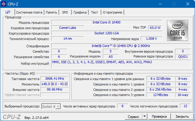
Task: Click the instruction set list MMX, SSE field
Action: tap(121, 64)
